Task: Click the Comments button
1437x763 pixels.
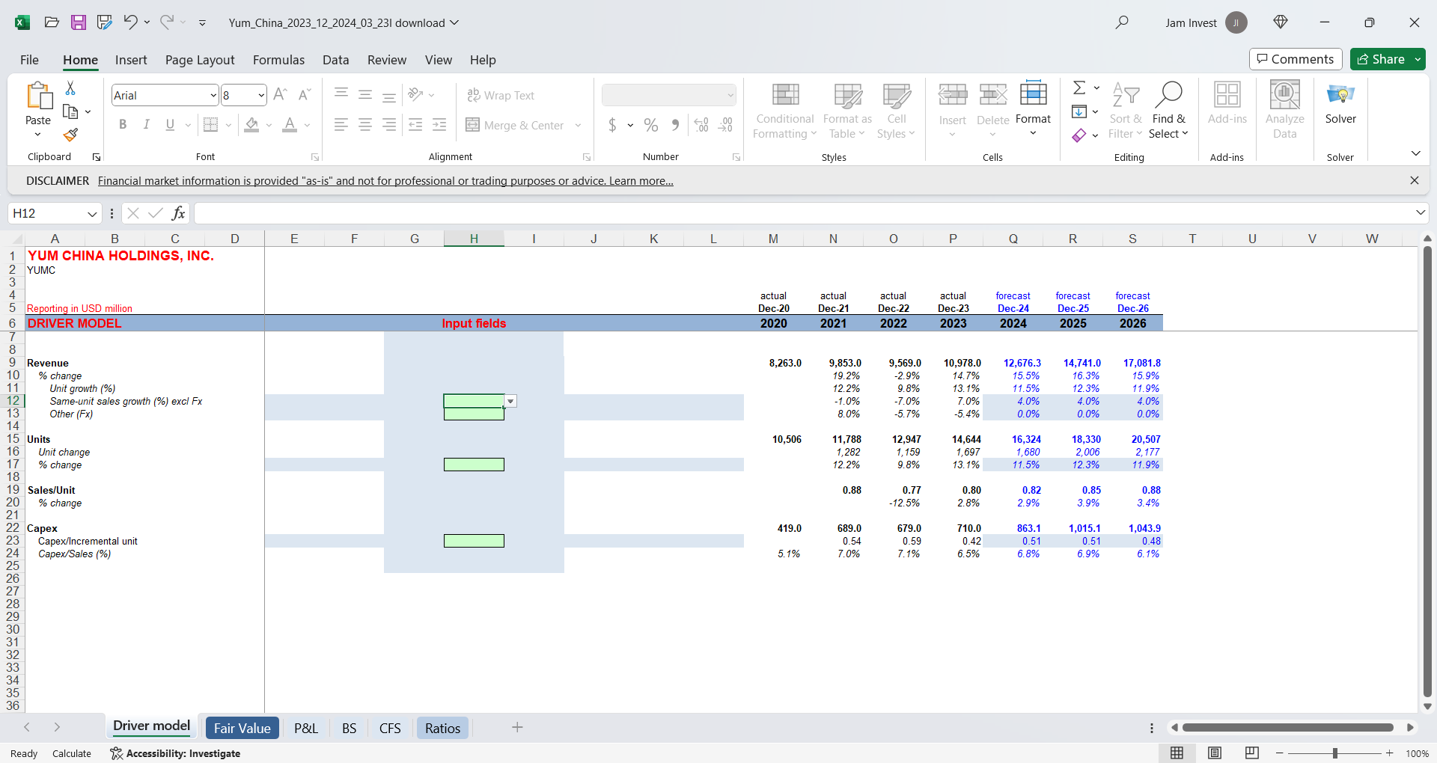Action: pos(1296,59)
